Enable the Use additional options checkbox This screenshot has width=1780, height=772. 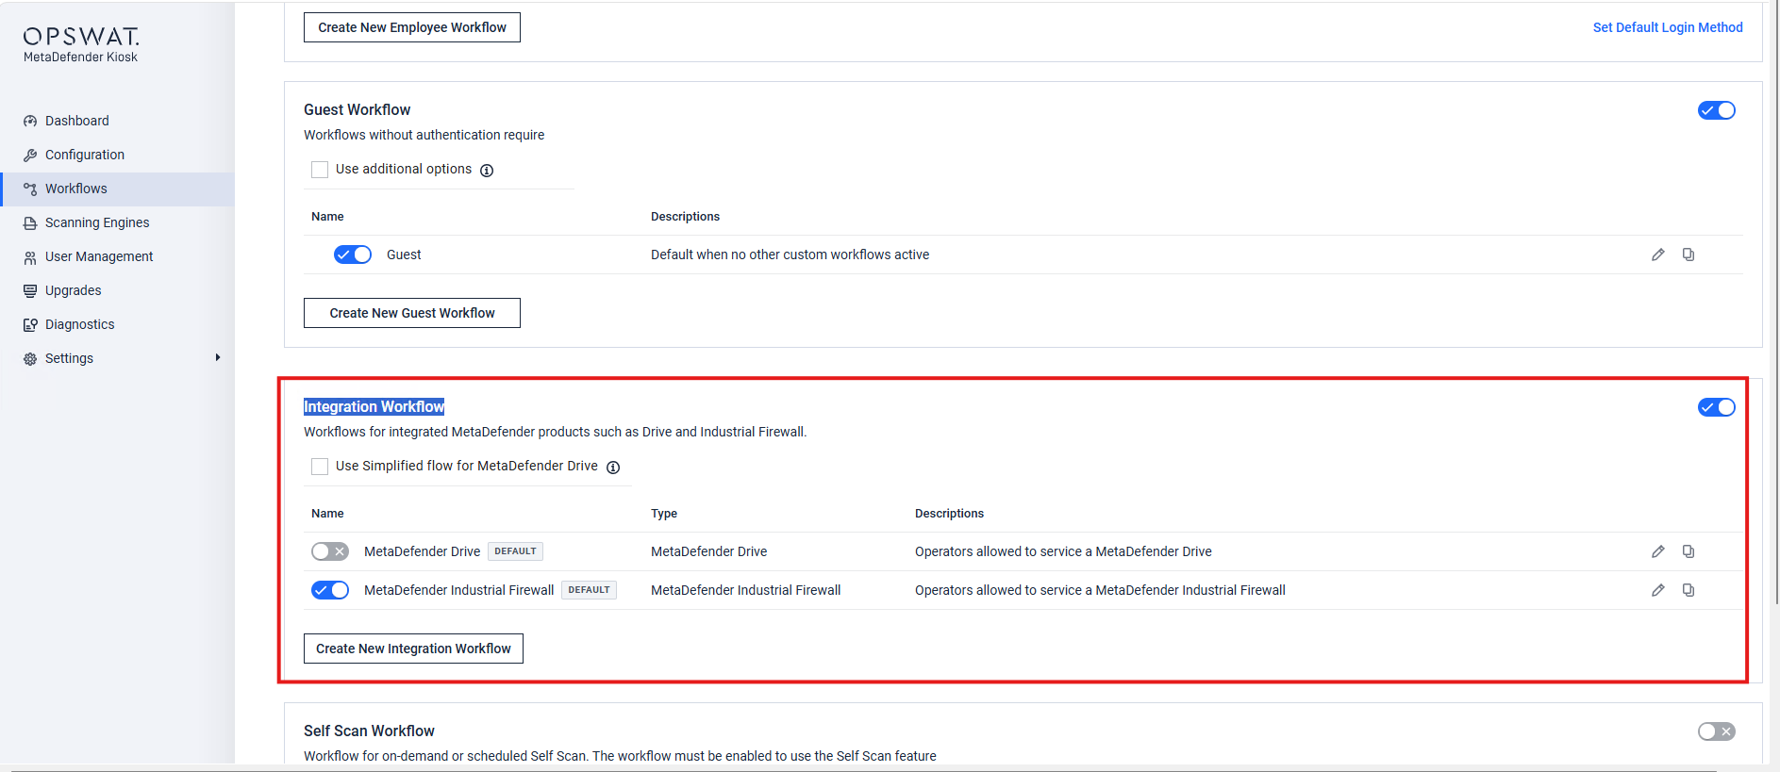click(320, 170)
